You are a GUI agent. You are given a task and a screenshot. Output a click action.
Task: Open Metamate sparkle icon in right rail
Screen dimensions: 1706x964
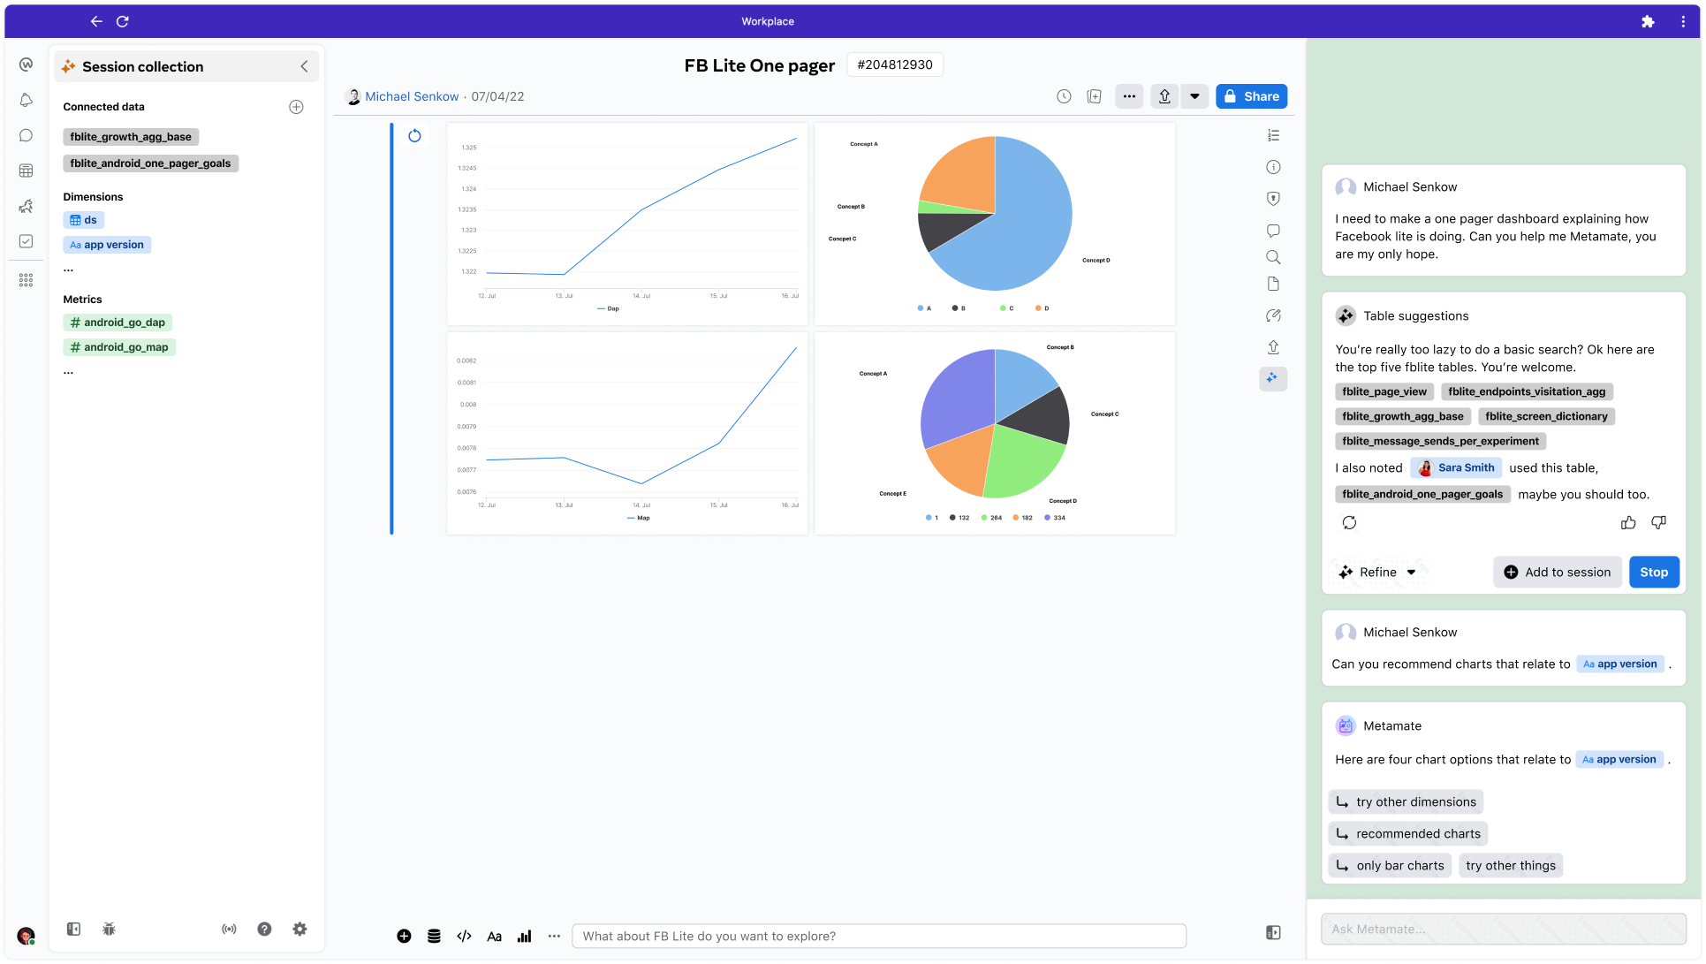pos(1272,378)
